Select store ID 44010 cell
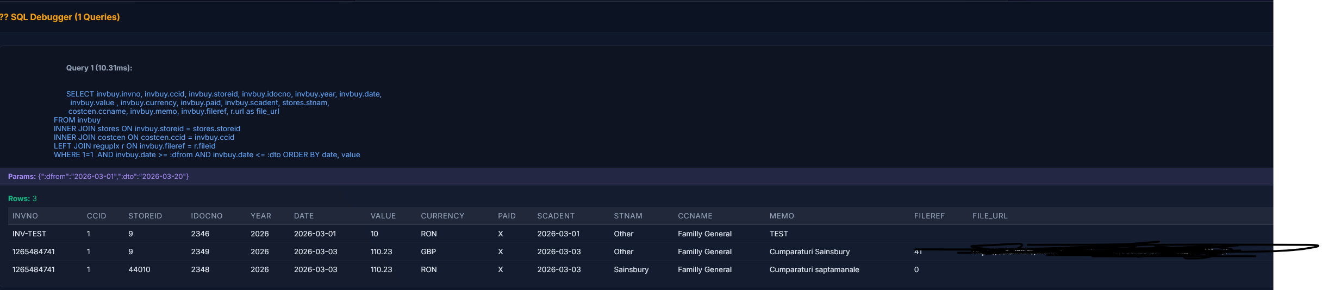 [139, 269]
